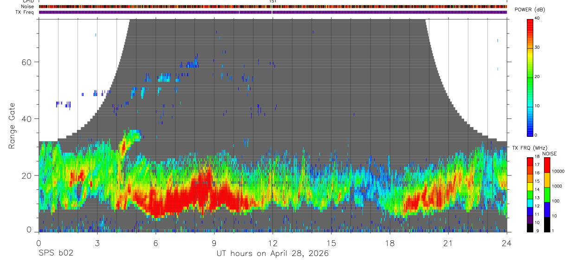
Task: Click the POWER (dB) color bar
Action: (x=530, y=77)
